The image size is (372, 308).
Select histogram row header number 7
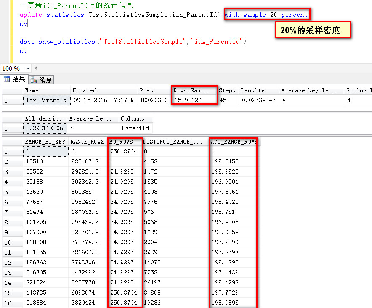click(12, 212)
